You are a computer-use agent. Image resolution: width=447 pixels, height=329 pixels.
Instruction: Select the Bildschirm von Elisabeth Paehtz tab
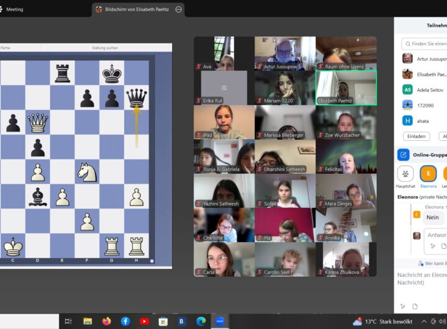click(133, 9)
